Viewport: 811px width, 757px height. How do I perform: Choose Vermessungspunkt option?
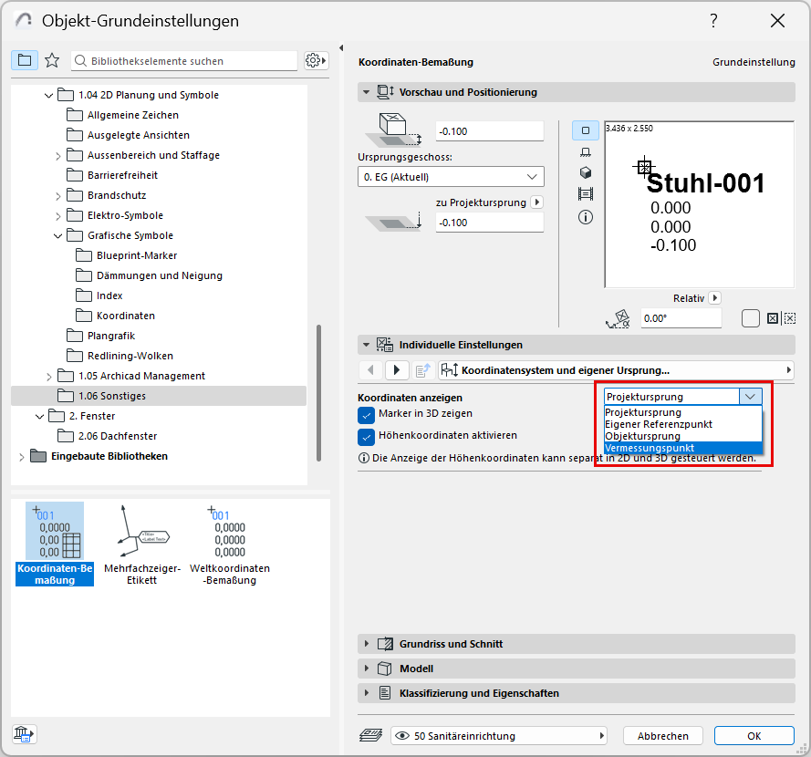[682, 448]
